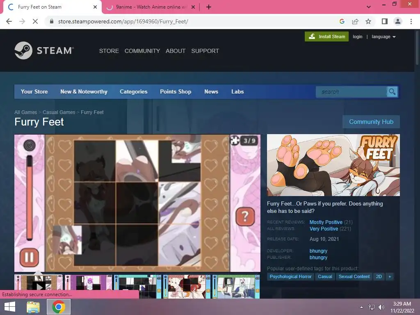The width and height of the screenshot is (420, 315).
Task: Bookmark this page with star icon
Action: pyautogui.click(x=368, y=21)
